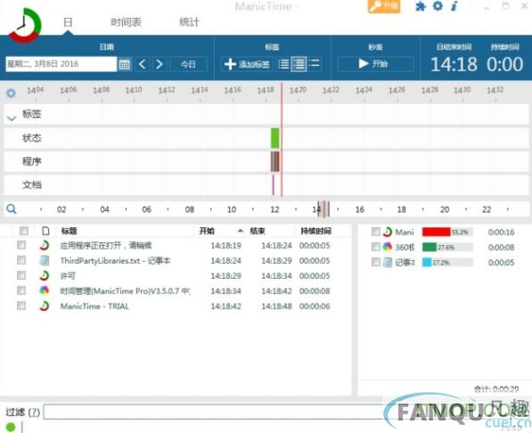Select ThirdPartyLibraries.txt - 记事本 entry
The height and width of the screenshot is (433, 532).
115,261
